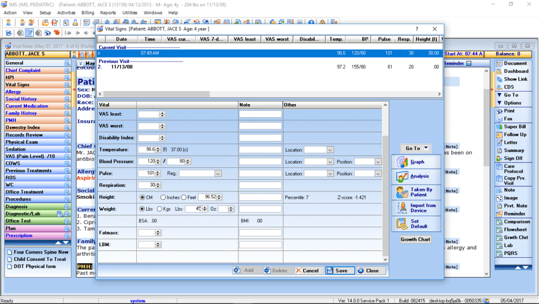Expand Go To in the right sidebar
The image size is (539, 304).
[513, 95]
